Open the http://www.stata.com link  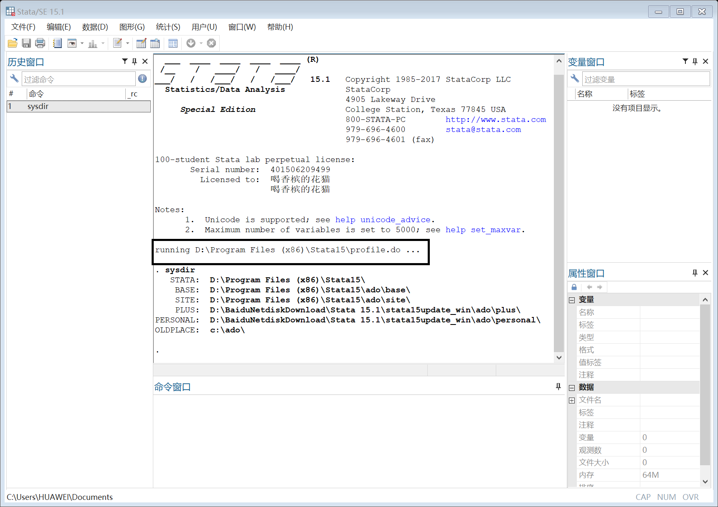coord(496,119)
